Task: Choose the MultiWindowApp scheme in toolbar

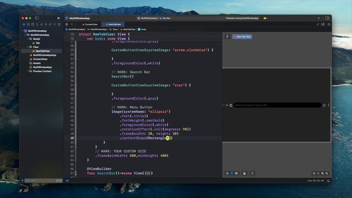Action: (148, 18)
